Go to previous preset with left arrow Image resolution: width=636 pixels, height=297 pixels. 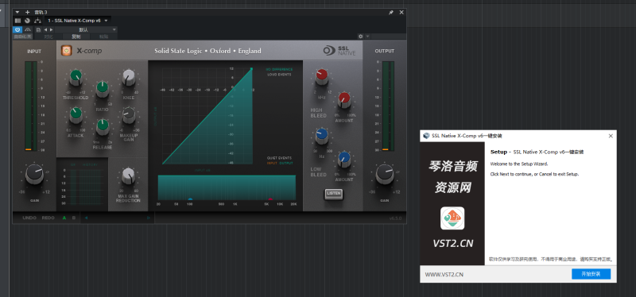click(x=45, y=29)
